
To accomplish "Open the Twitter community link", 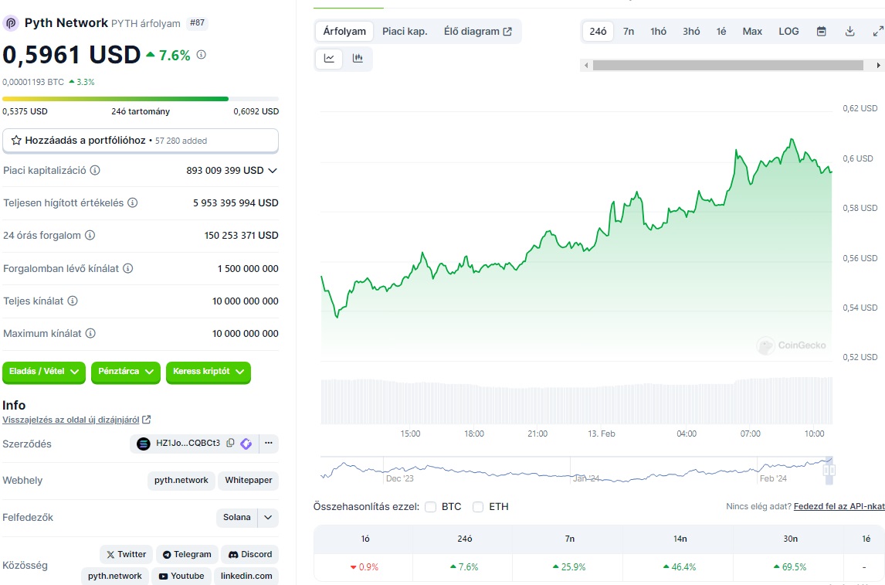I will tap(127, 555).
